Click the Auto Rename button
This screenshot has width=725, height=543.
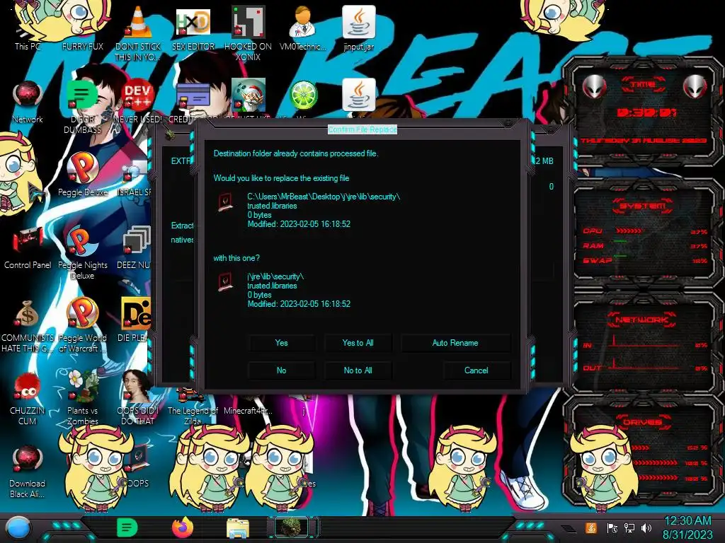(x=455, y=343)
